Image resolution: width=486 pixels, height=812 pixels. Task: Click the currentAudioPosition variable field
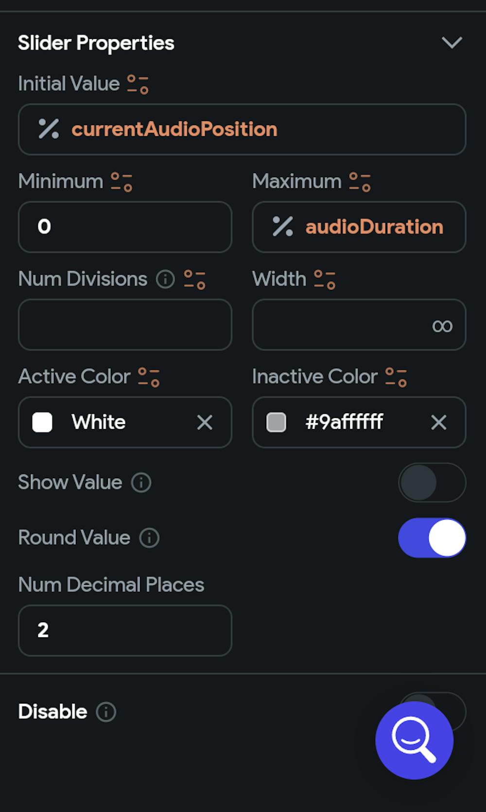[x=242, y=129]
